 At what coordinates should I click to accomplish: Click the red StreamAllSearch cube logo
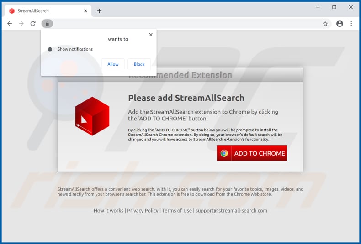(x=92, y=116)
